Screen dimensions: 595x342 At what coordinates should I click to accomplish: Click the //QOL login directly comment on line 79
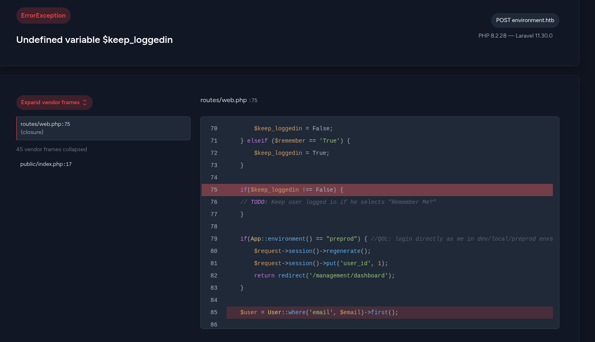462,239
